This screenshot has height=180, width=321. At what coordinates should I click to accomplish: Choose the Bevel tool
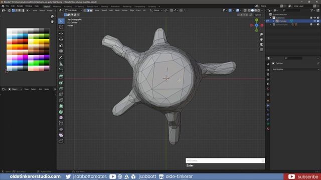coord(61,88)
